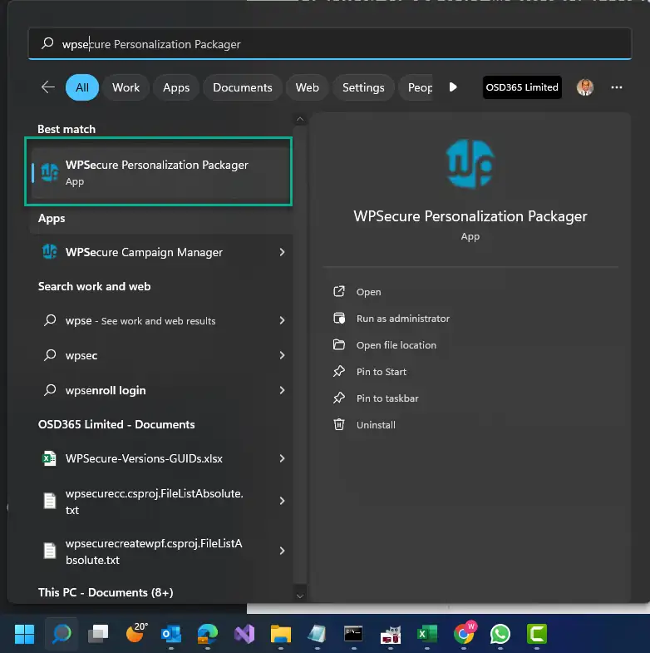650x653 pixels.
Task: Open Camtasia green icon on taskbar
Action: [x=537, y=634]
